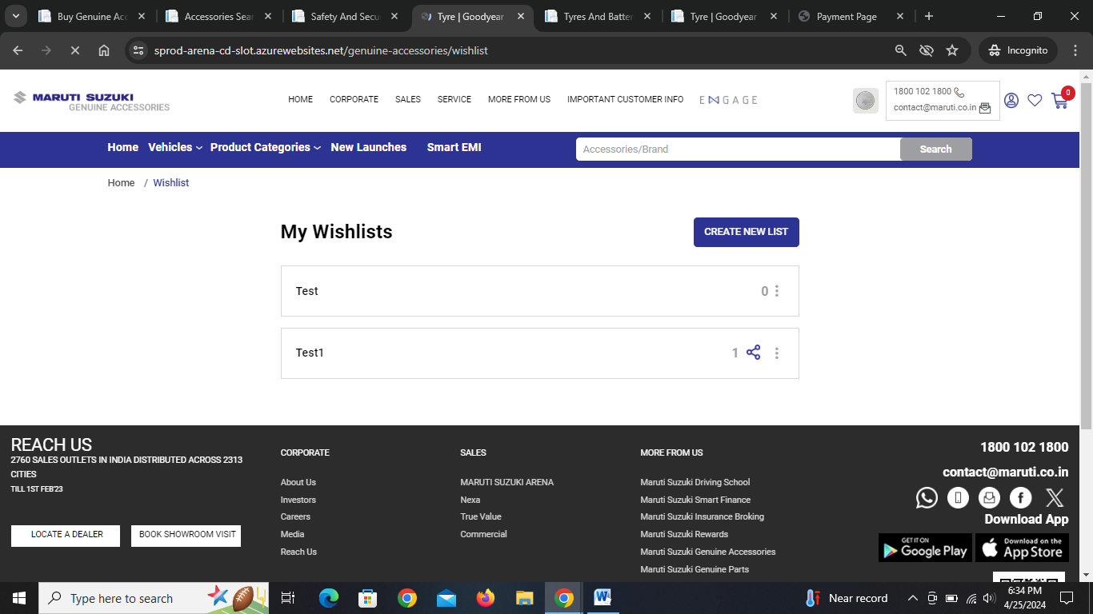Click the footer mail icon beside Facebook
This screenshot has width=1093, height=614.
(990, 498)
